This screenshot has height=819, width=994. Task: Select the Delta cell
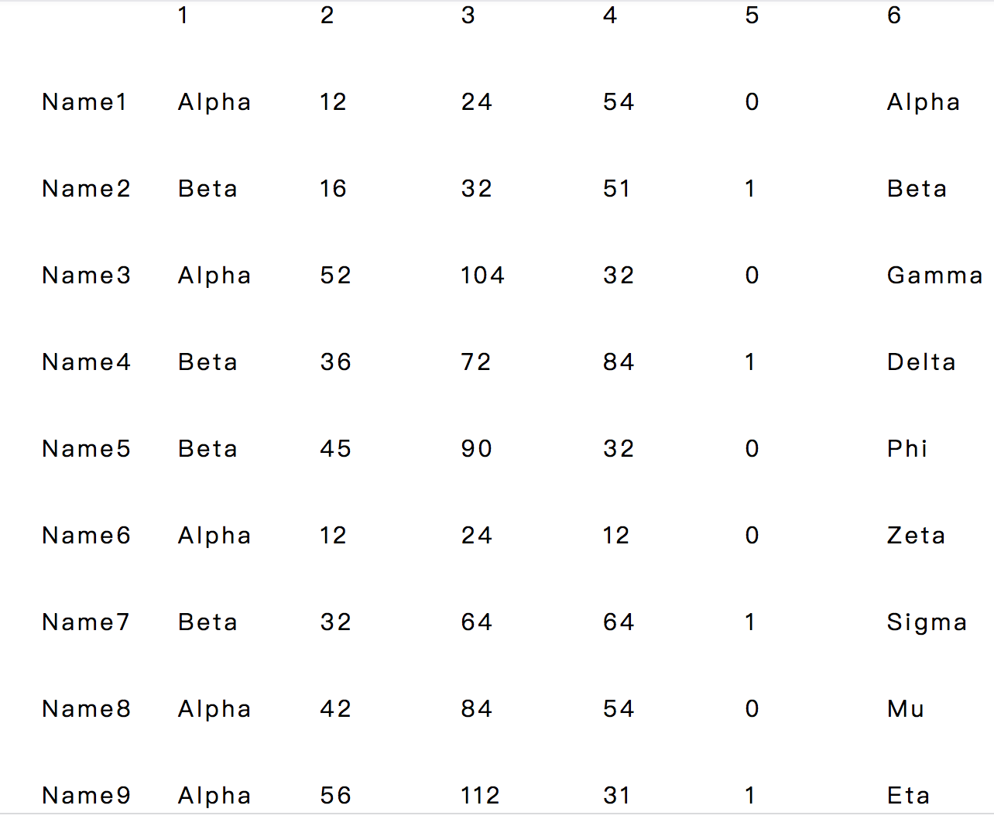pyautogui.click(x=921, y=362)
